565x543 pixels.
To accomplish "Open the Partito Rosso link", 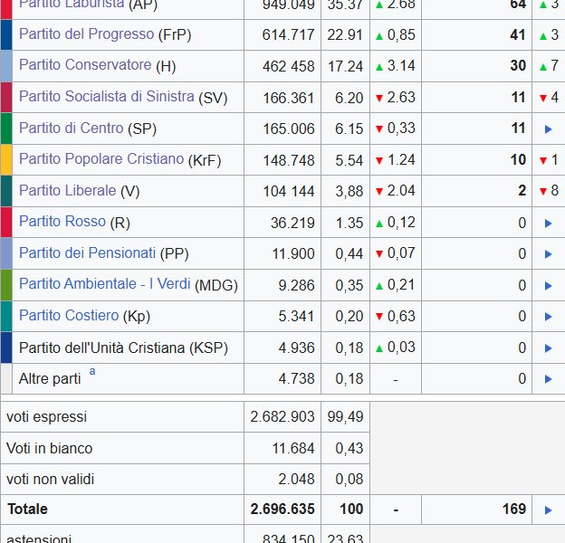I will tap(62, 222).
